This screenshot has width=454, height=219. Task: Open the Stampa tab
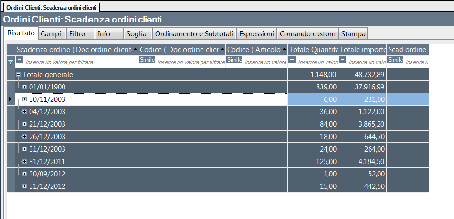pyautogui.click(x=353, y=34)
